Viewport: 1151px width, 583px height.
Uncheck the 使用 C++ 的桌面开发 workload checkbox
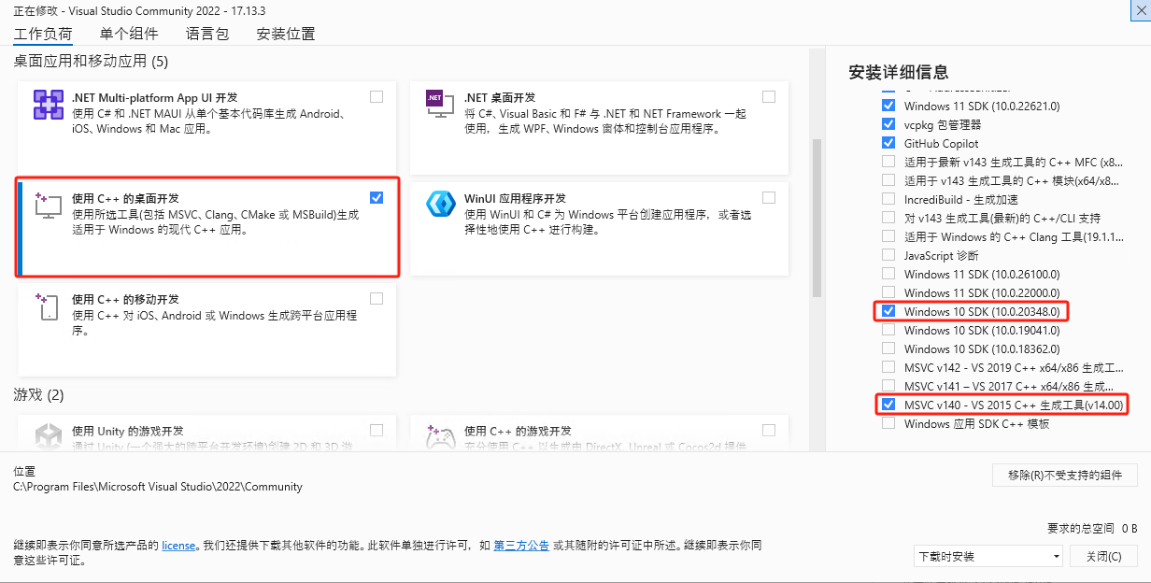377,197
